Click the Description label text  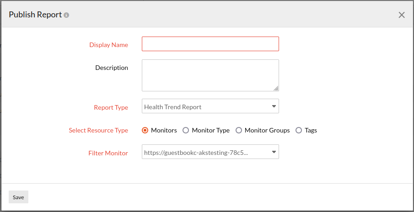[112, 68]
